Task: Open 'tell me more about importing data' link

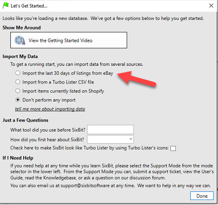Action: (x=50, y=109)
